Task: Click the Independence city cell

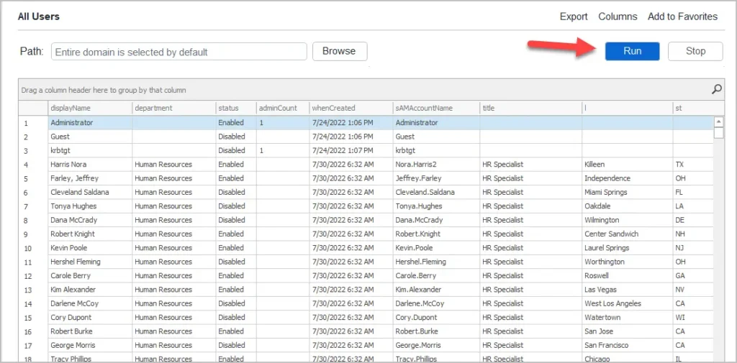Action: tap(628, 178)
